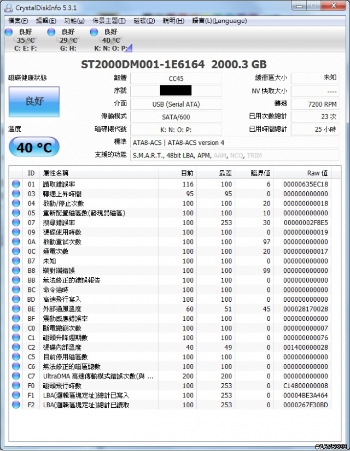The image size is (350, 451).
Task: Open the 佈景主題(T) menu
Action: pyautogui.click(x=109, y=21)
